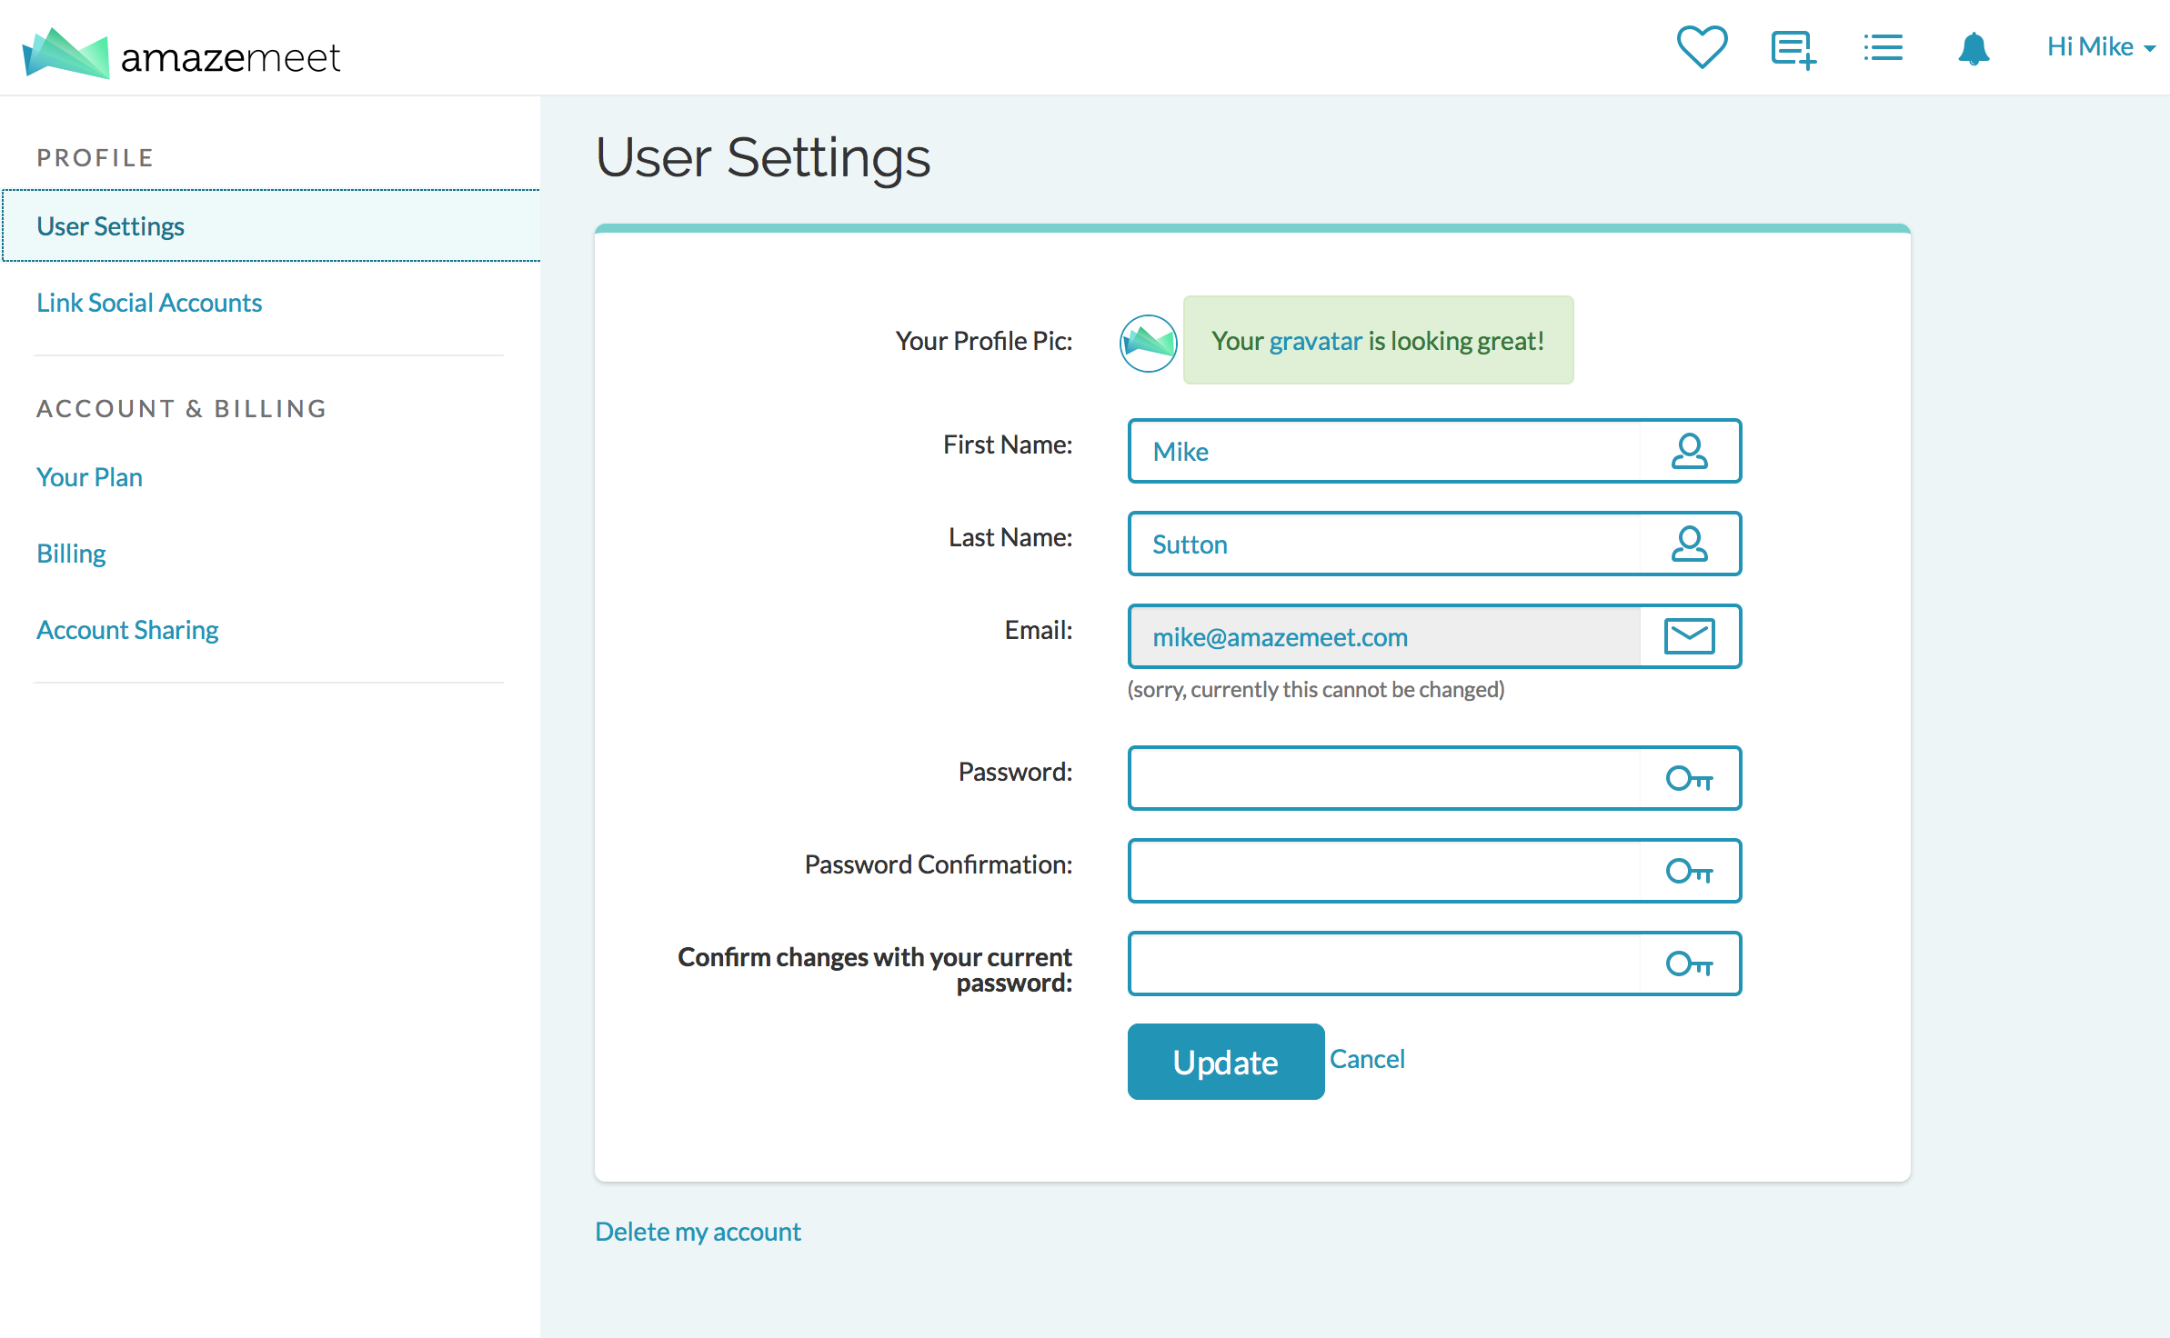Click the person icon in First Name field
Viewport: 2170px width, 1338px height.
tap(1689, 451)
